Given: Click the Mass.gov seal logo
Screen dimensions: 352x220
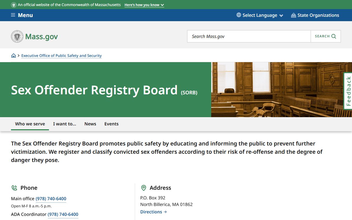Looking at the screenshot, I should click(x=17, y=36).
